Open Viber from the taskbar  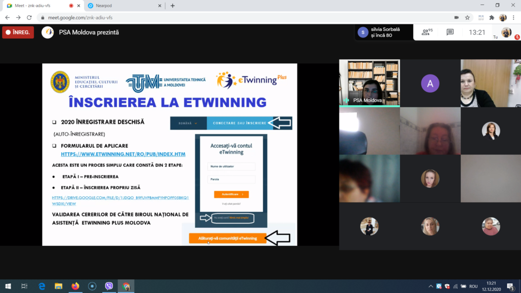[x=109, y=286]
